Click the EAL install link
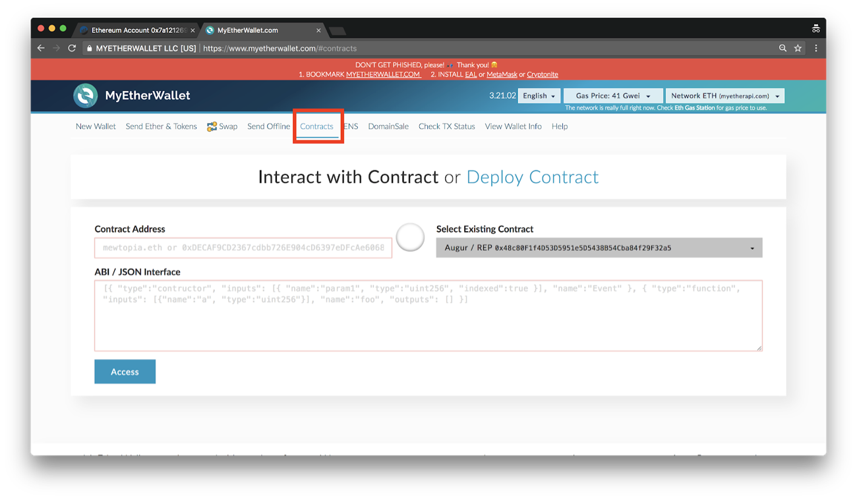Image resolution: width=857 pixels, height=500 pixels. [x=471, y=74]
